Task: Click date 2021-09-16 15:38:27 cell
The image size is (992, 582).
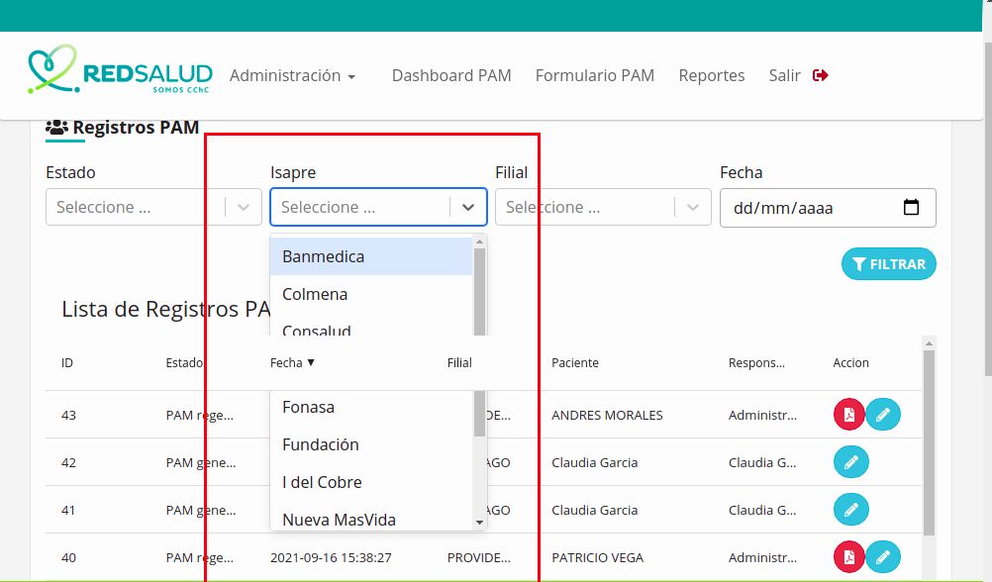Action: coord(331,557)
